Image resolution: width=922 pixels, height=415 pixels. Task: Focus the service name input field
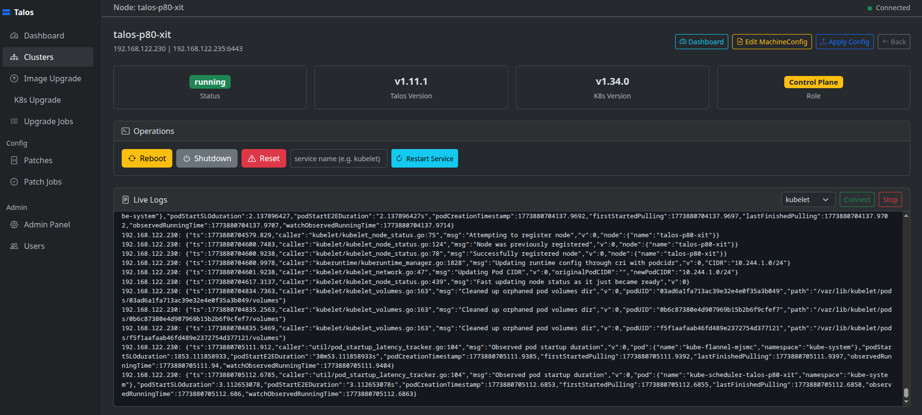[339, 158]
